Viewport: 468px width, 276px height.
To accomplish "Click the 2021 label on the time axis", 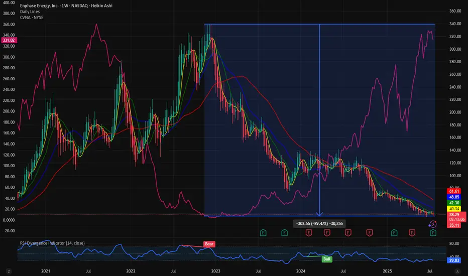I will click(x=46, y=271).
